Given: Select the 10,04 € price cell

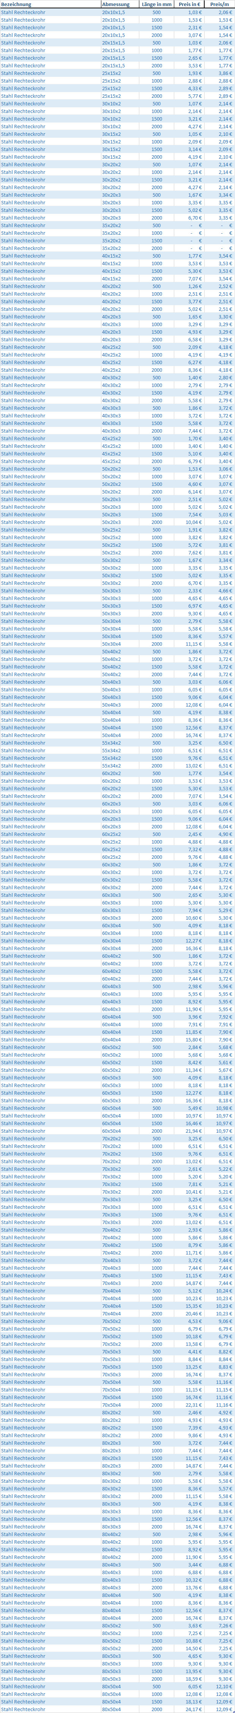Looking at the screenshot, I should click(x=189, y=522).
